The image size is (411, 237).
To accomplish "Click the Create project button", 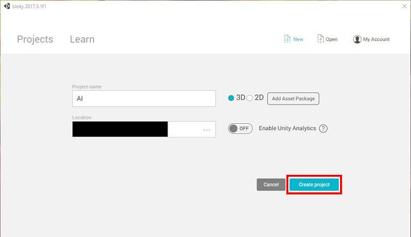I will 314,185.
